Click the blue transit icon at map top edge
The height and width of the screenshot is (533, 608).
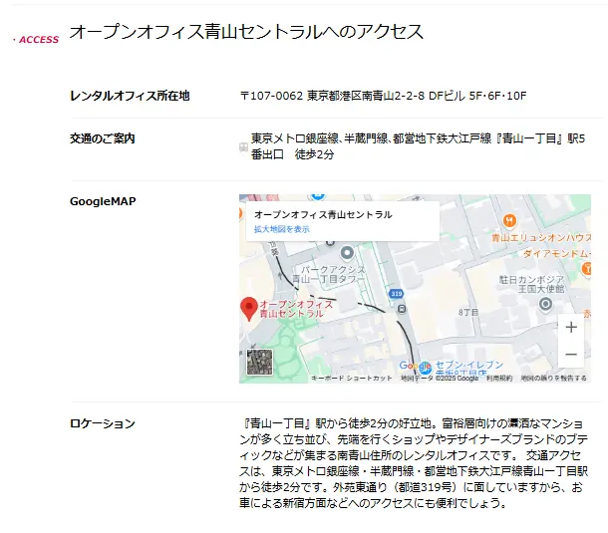point(317,196)
